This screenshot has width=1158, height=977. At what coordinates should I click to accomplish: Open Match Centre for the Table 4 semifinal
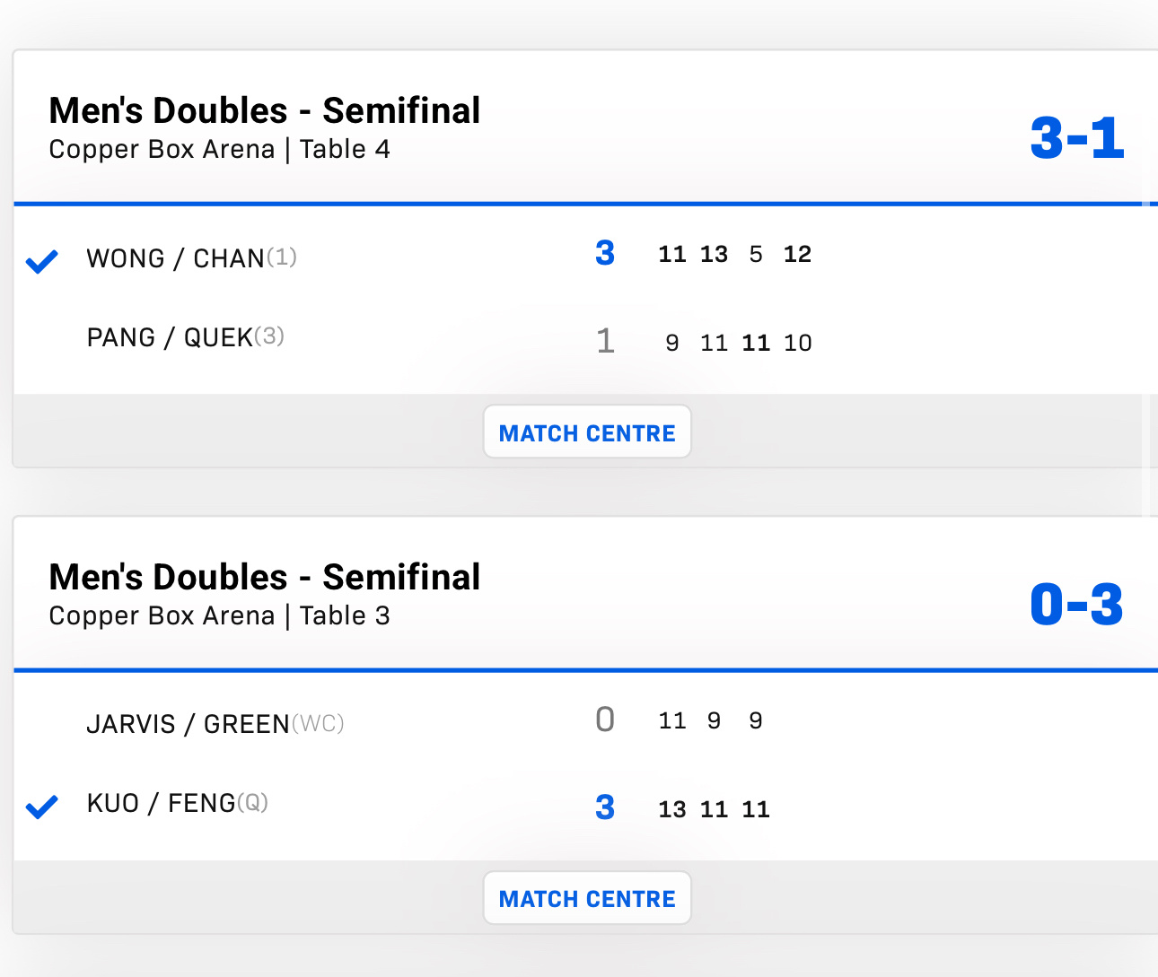pos(587,432)
